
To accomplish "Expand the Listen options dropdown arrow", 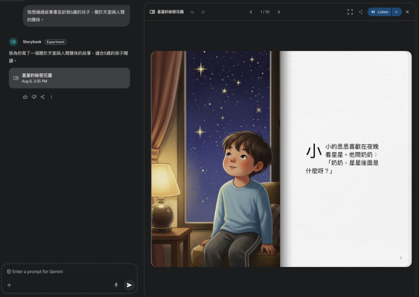I will 397,12.
